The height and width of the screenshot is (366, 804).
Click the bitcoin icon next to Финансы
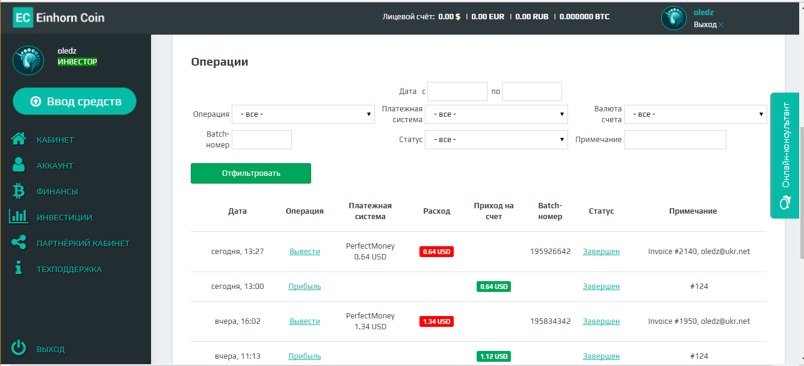19,191
